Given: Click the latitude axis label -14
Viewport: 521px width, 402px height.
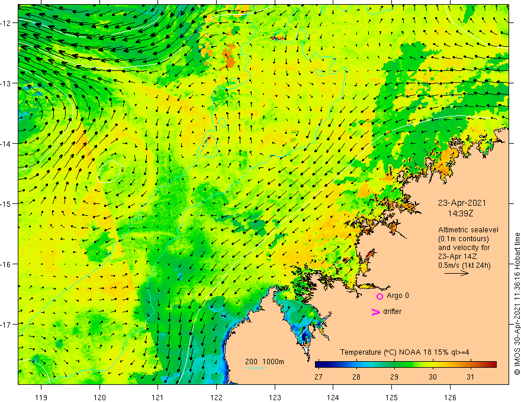Looking at the screenshot, I should click(7, 144).
